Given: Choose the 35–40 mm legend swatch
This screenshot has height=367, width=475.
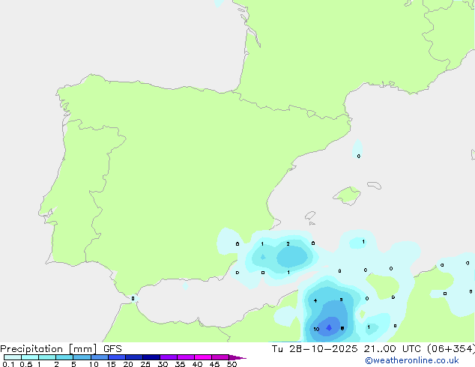Looking at the screenshot, I should [x=186, y=357].
